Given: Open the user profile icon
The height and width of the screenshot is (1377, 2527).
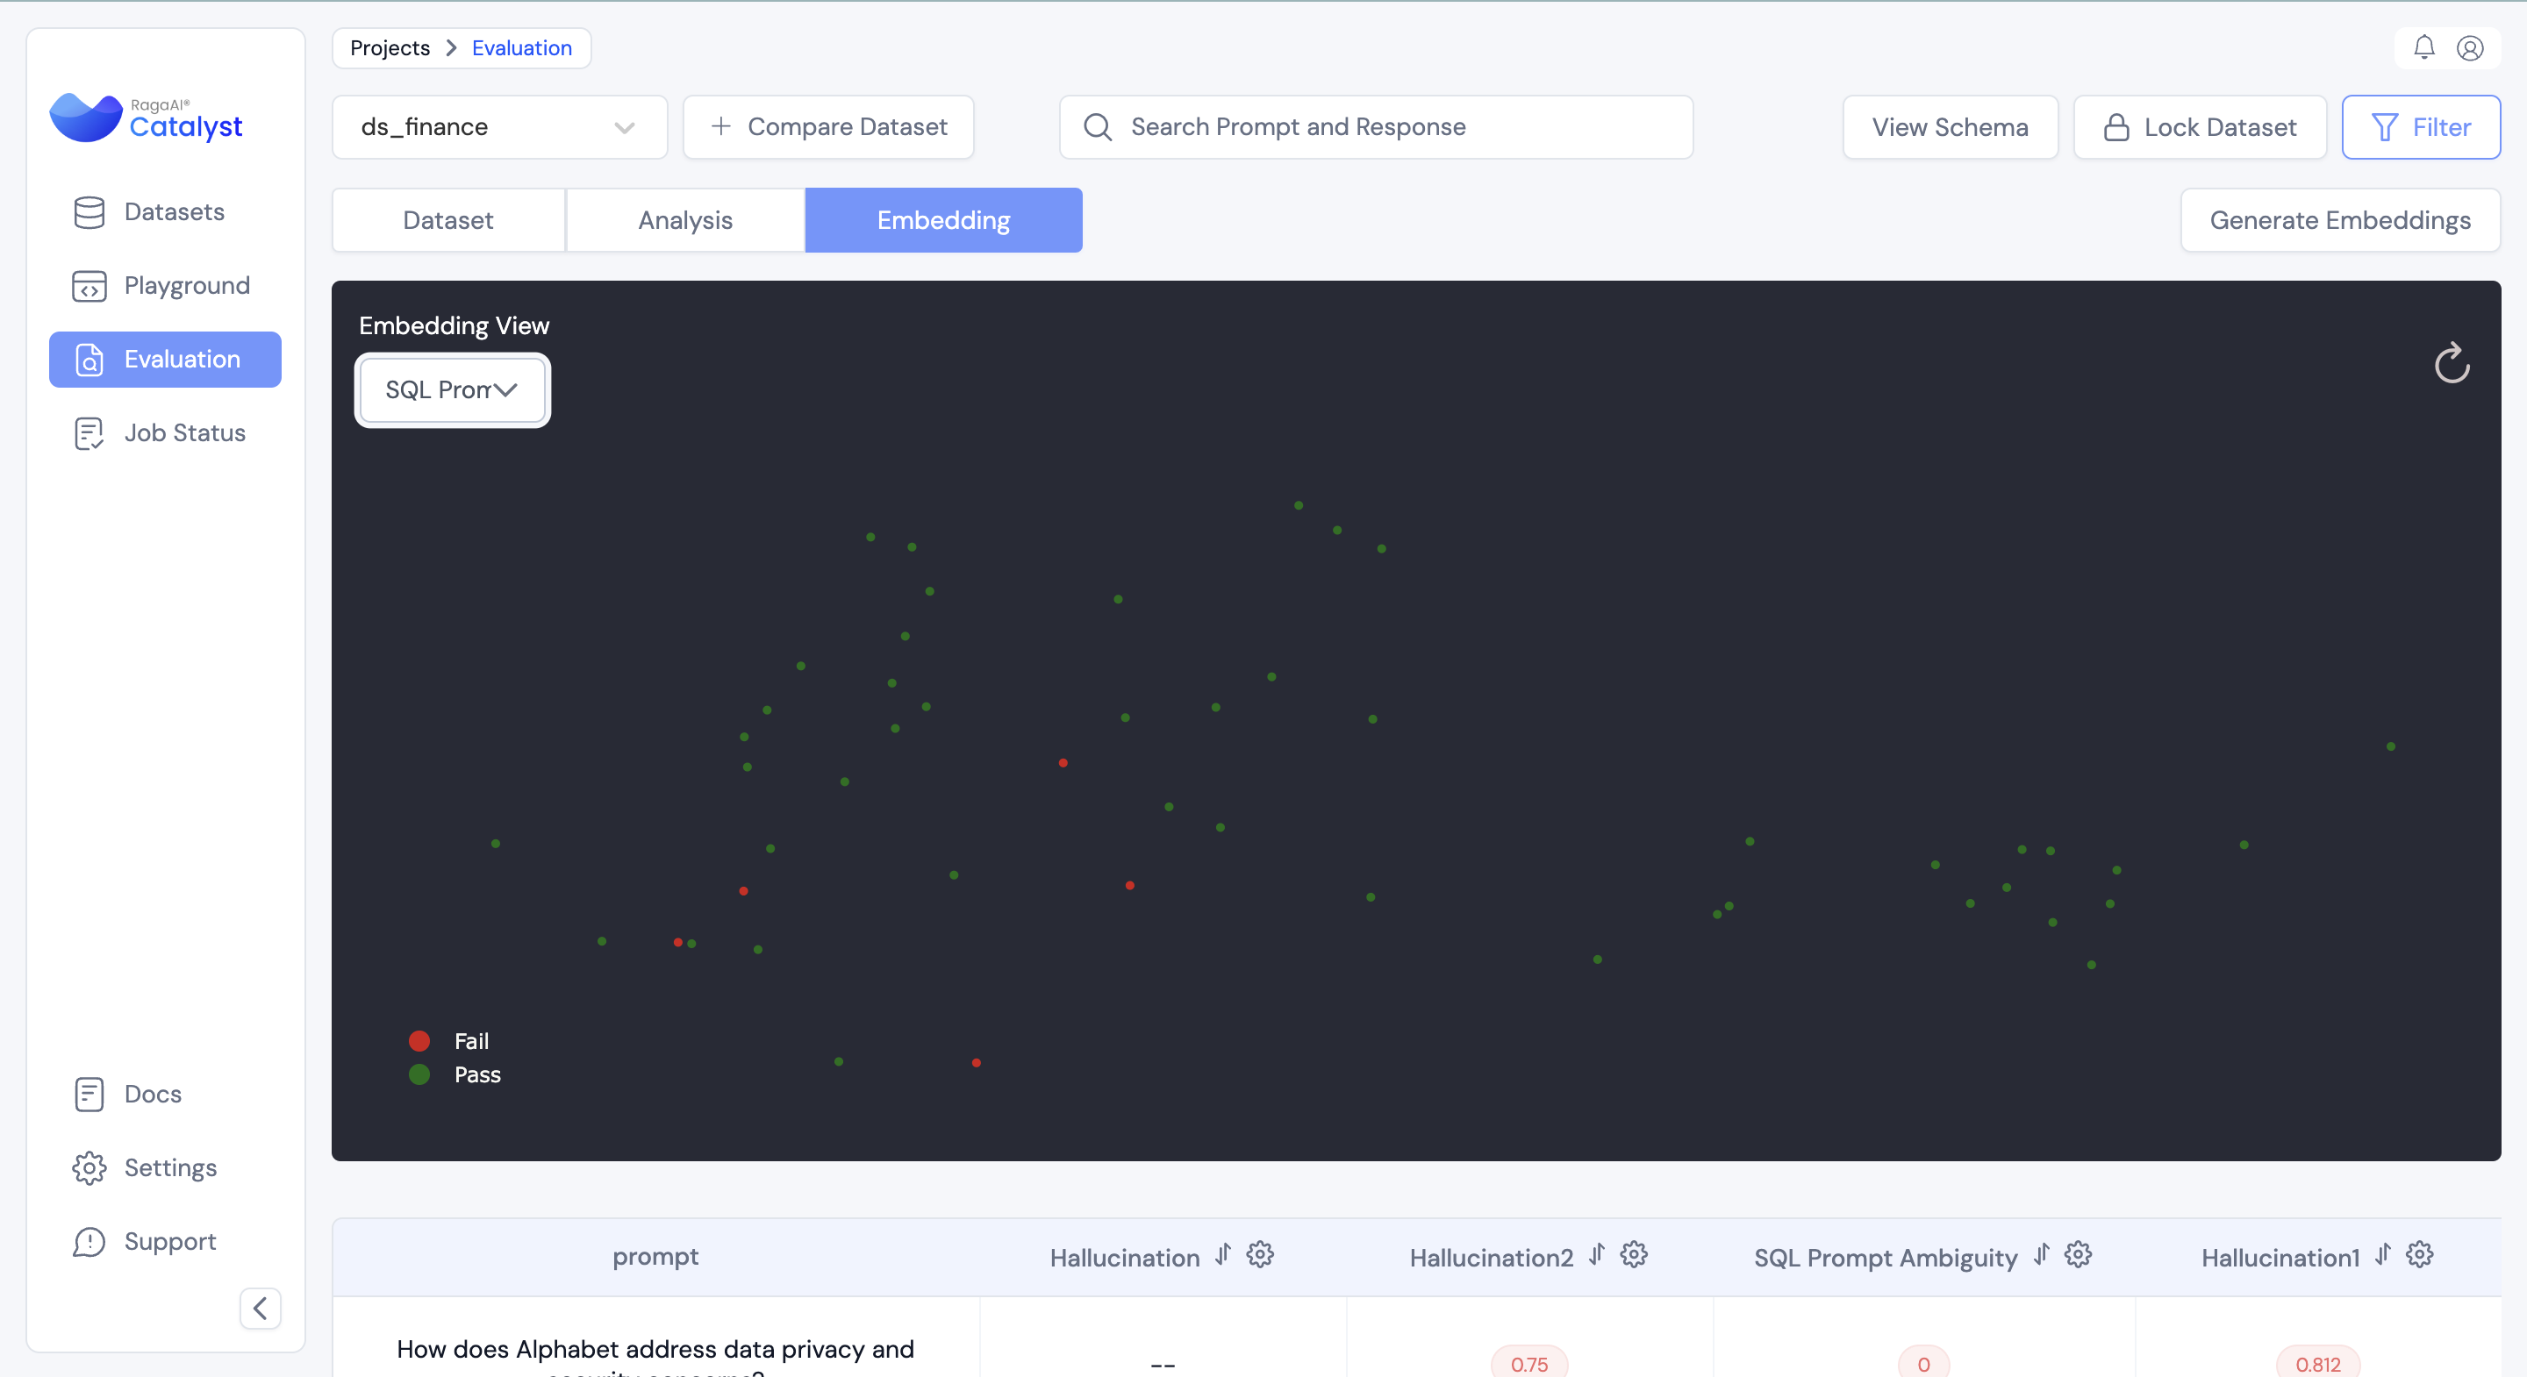Looking at the screenshot, I should coord(2469,47).
